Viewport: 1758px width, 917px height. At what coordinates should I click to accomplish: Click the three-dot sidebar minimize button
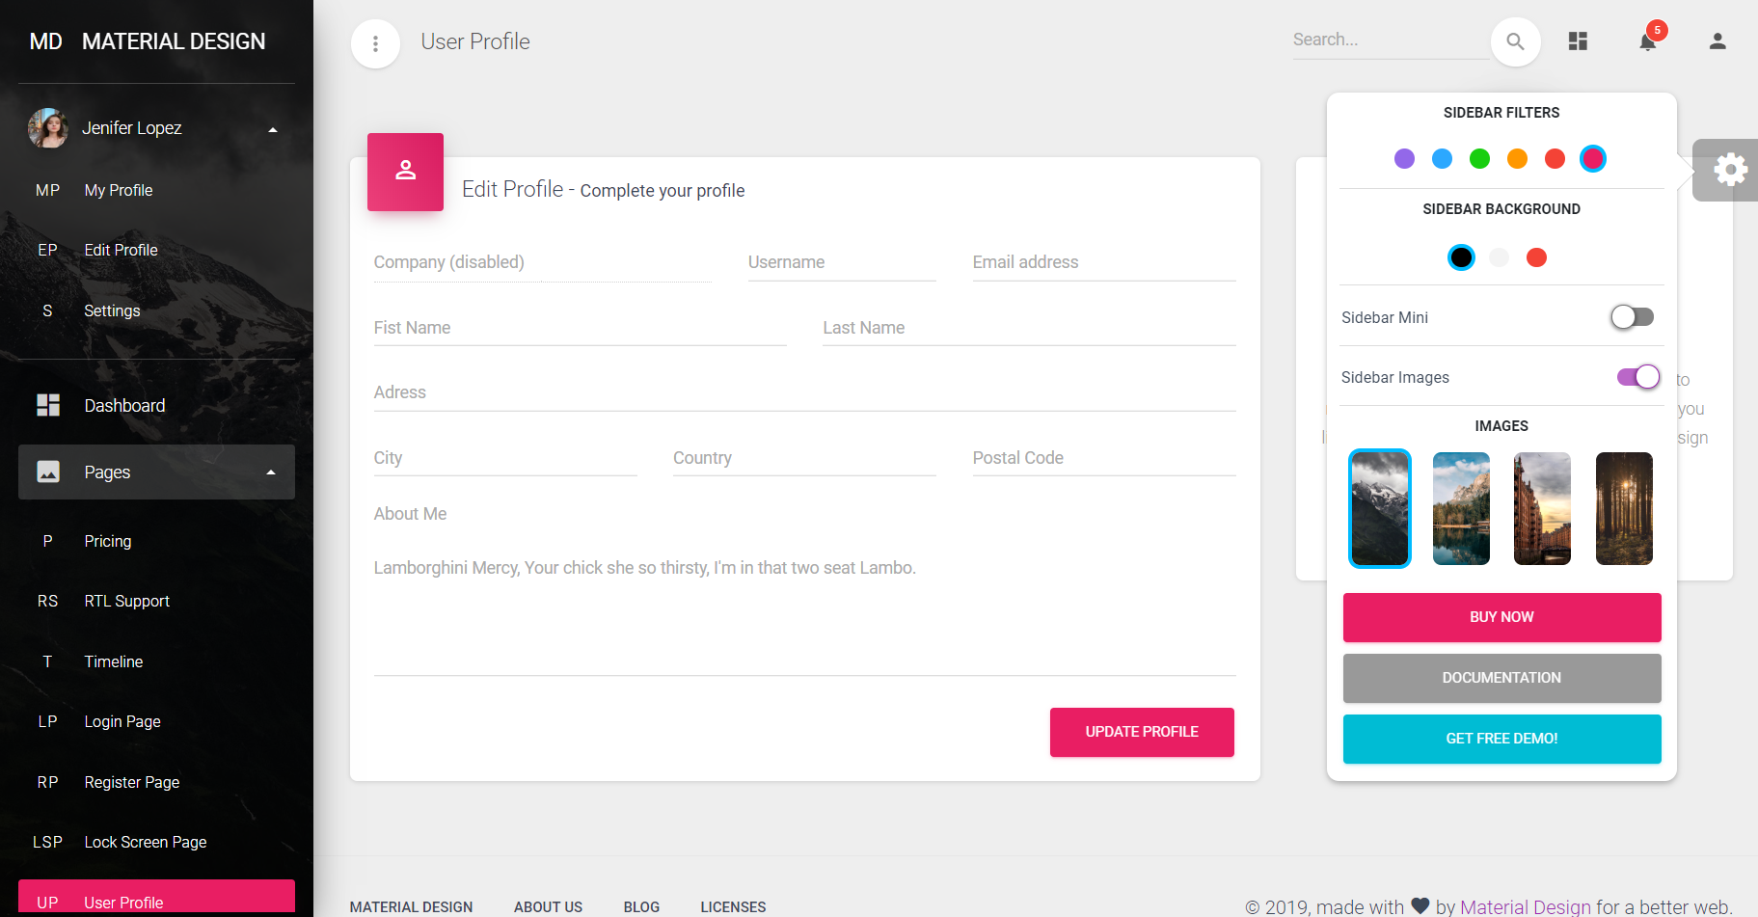[x=375, y=43]
